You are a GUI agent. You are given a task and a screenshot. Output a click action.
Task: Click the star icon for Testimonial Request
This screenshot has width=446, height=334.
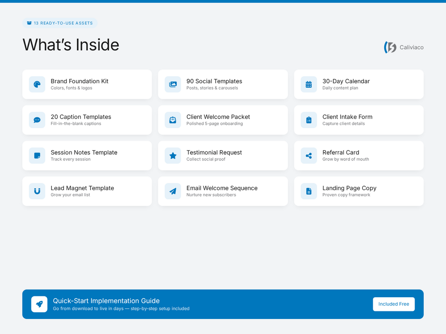pyautogui.click(x=173, y=155)
